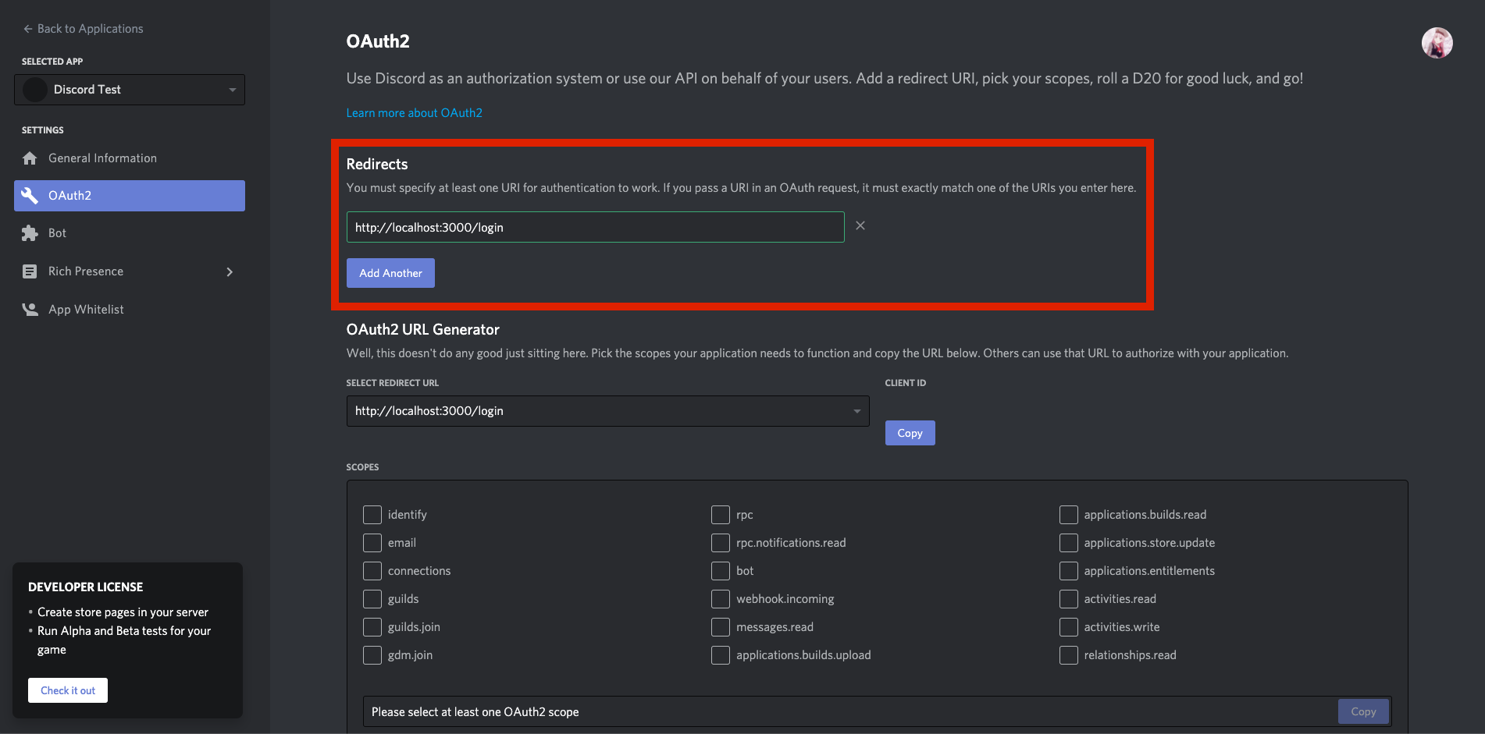The height and width of the screenshot is (734, 1485).
Task: Remove the localhost redirect URI with X
Action: tap(860, 225)
